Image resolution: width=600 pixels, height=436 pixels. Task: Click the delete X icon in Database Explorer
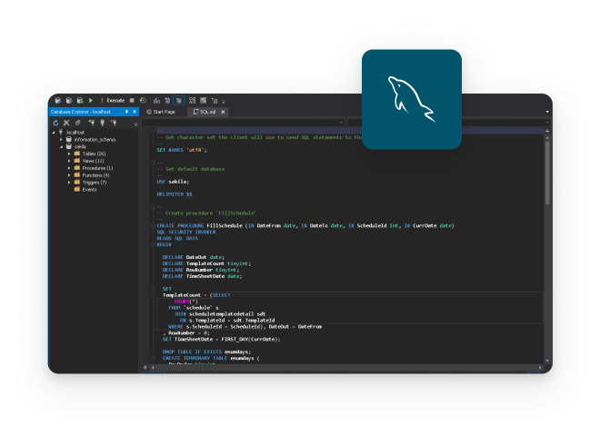coord(66,122)
